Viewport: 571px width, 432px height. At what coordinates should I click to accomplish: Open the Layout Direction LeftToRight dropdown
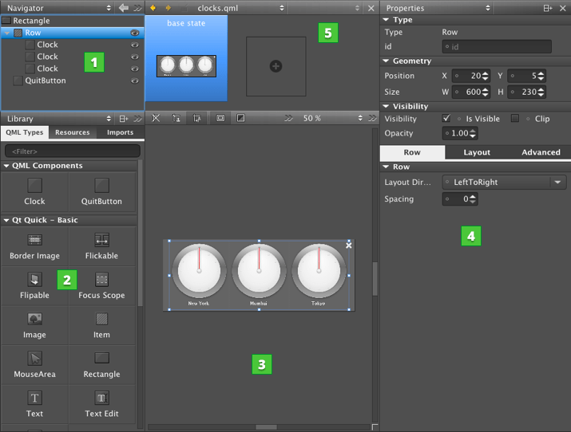point(505,182)
